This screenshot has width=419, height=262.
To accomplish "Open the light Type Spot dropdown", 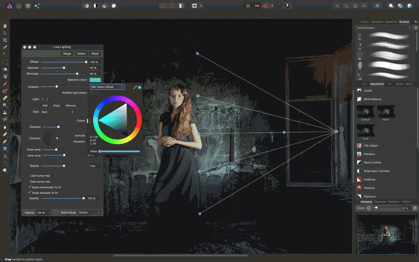I will pos(57,112).
